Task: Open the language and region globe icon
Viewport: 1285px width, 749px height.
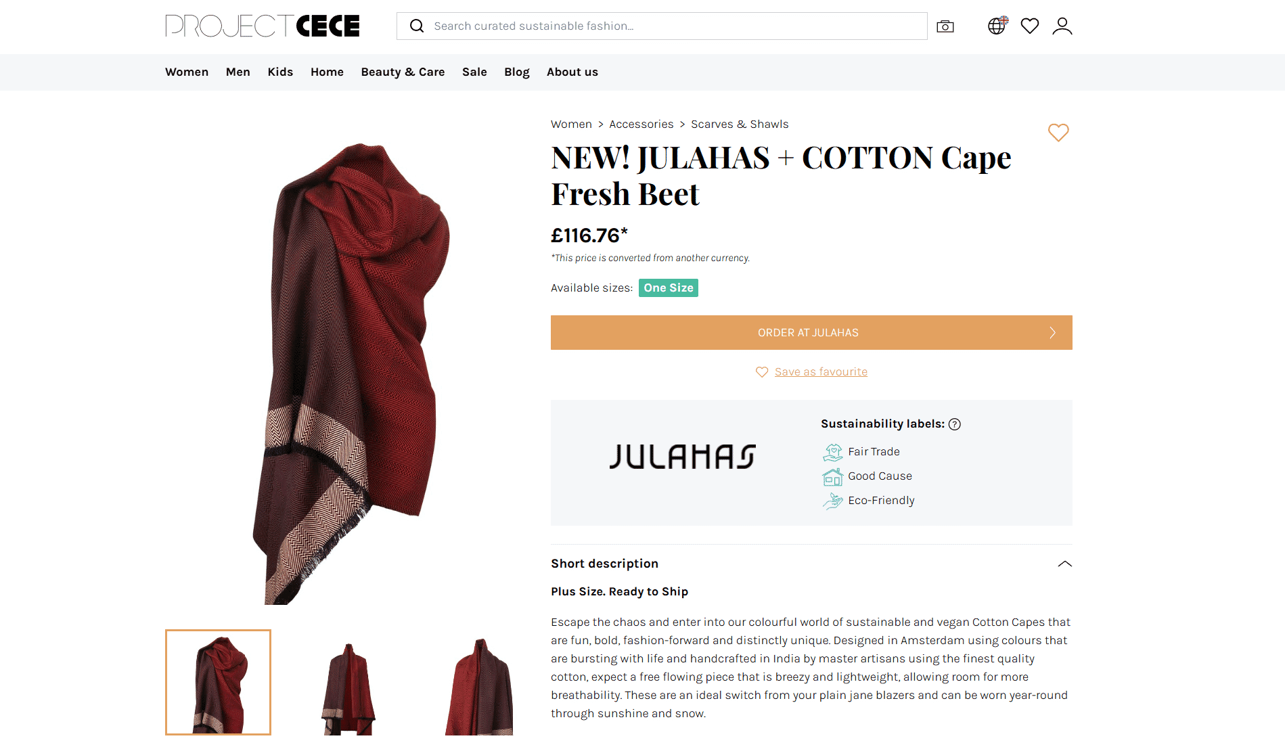Action: pos(997,26)
